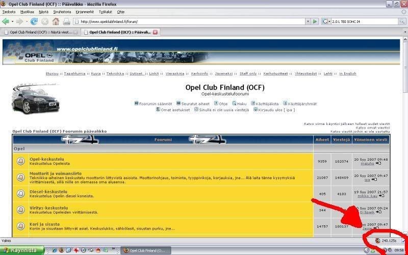Reload the page with the refresh icon
The height and width of the screenshot is (255, 408).
[x=34, y=21]
